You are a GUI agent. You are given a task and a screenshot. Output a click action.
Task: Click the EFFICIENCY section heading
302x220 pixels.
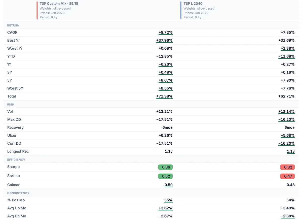[16, 160]
